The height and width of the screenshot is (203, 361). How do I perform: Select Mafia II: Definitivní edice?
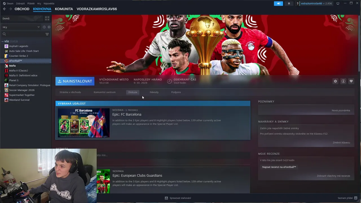tap(23, 76)
